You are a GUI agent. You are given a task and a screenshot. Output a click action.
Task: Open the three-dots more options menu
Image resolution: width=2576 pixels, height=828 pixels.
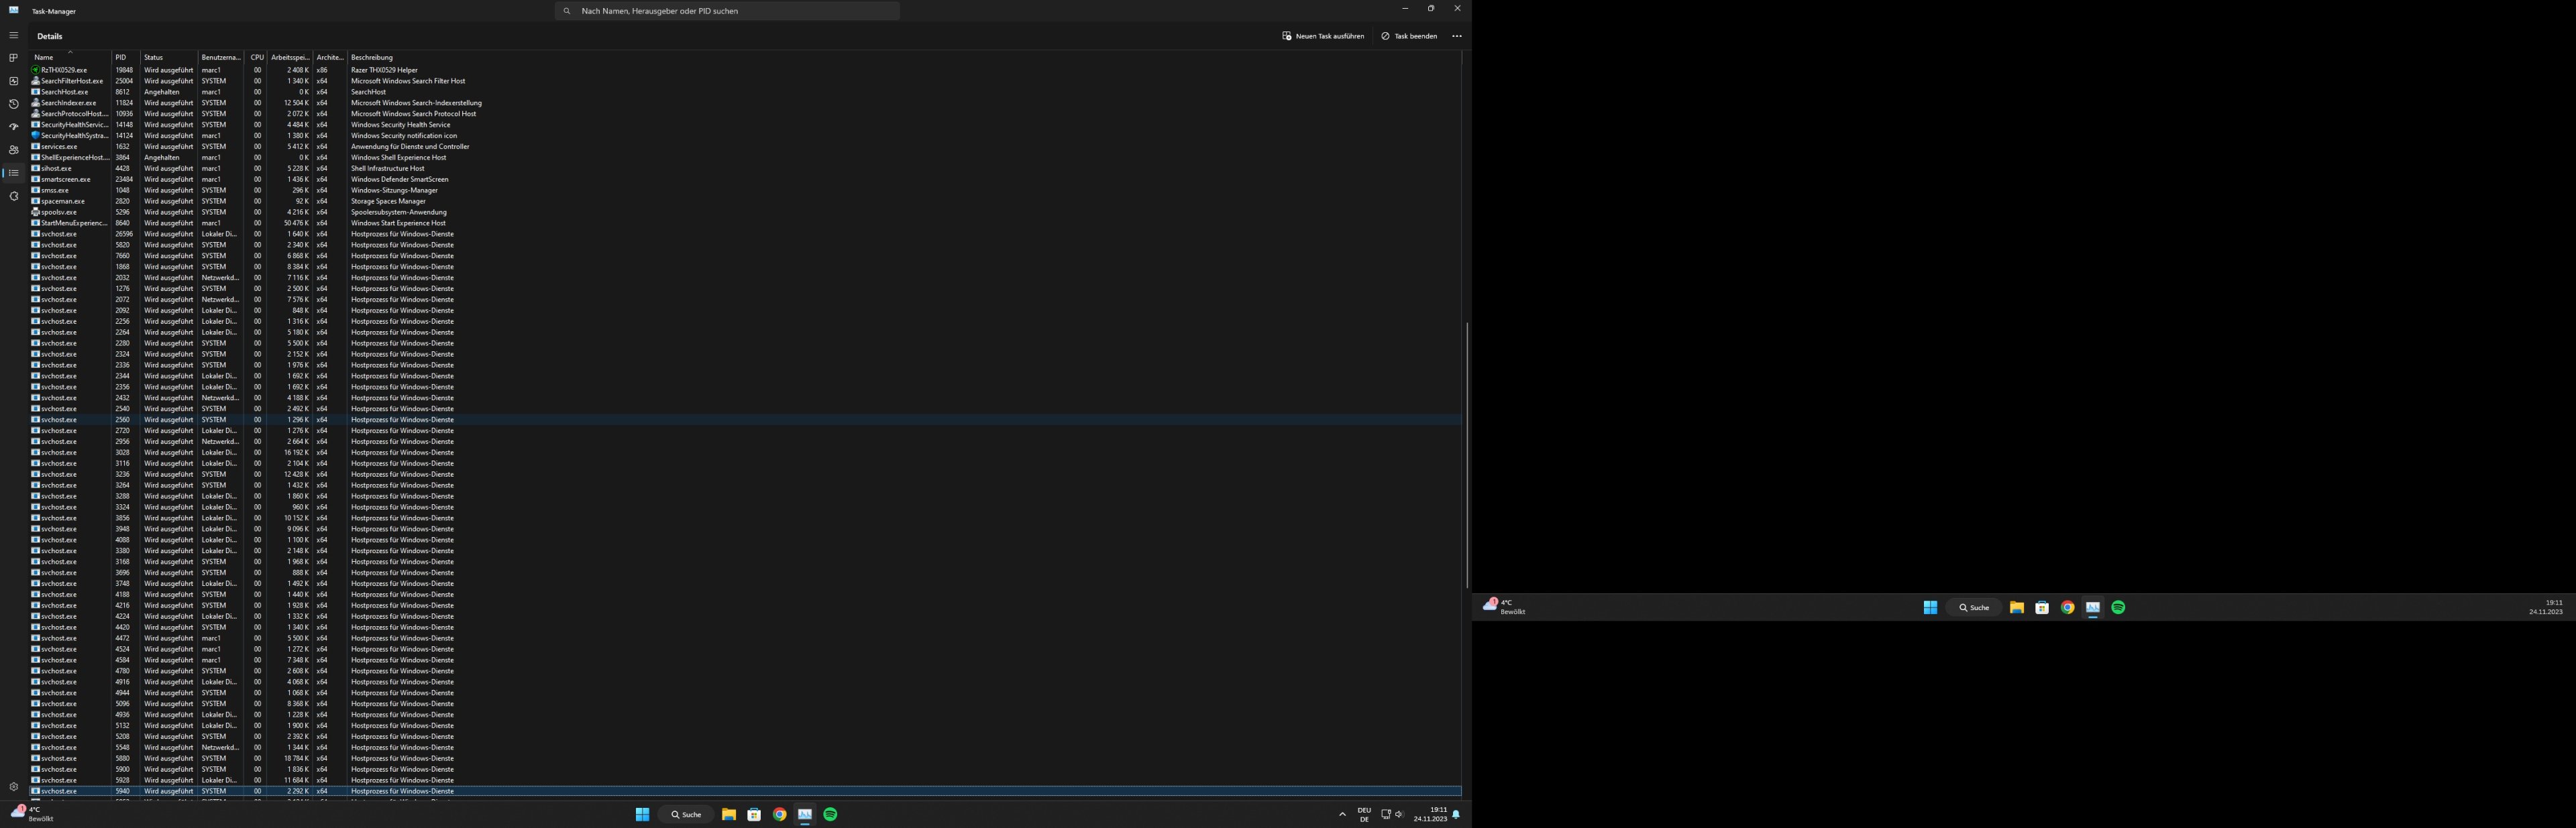click(1456, 36)
